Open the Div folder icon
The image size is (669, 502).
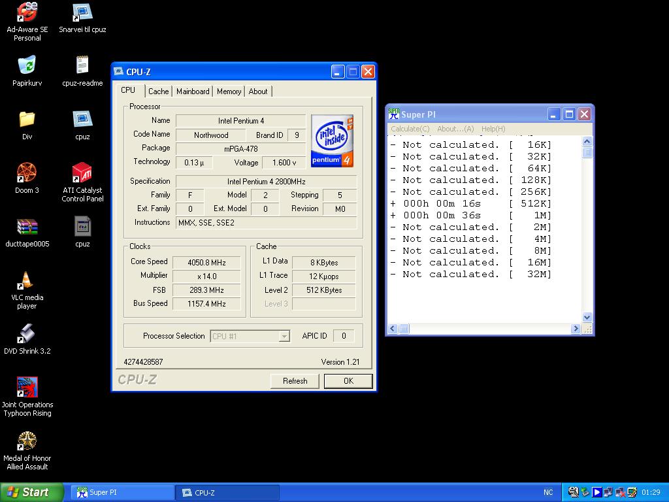(x=27, y=119)
